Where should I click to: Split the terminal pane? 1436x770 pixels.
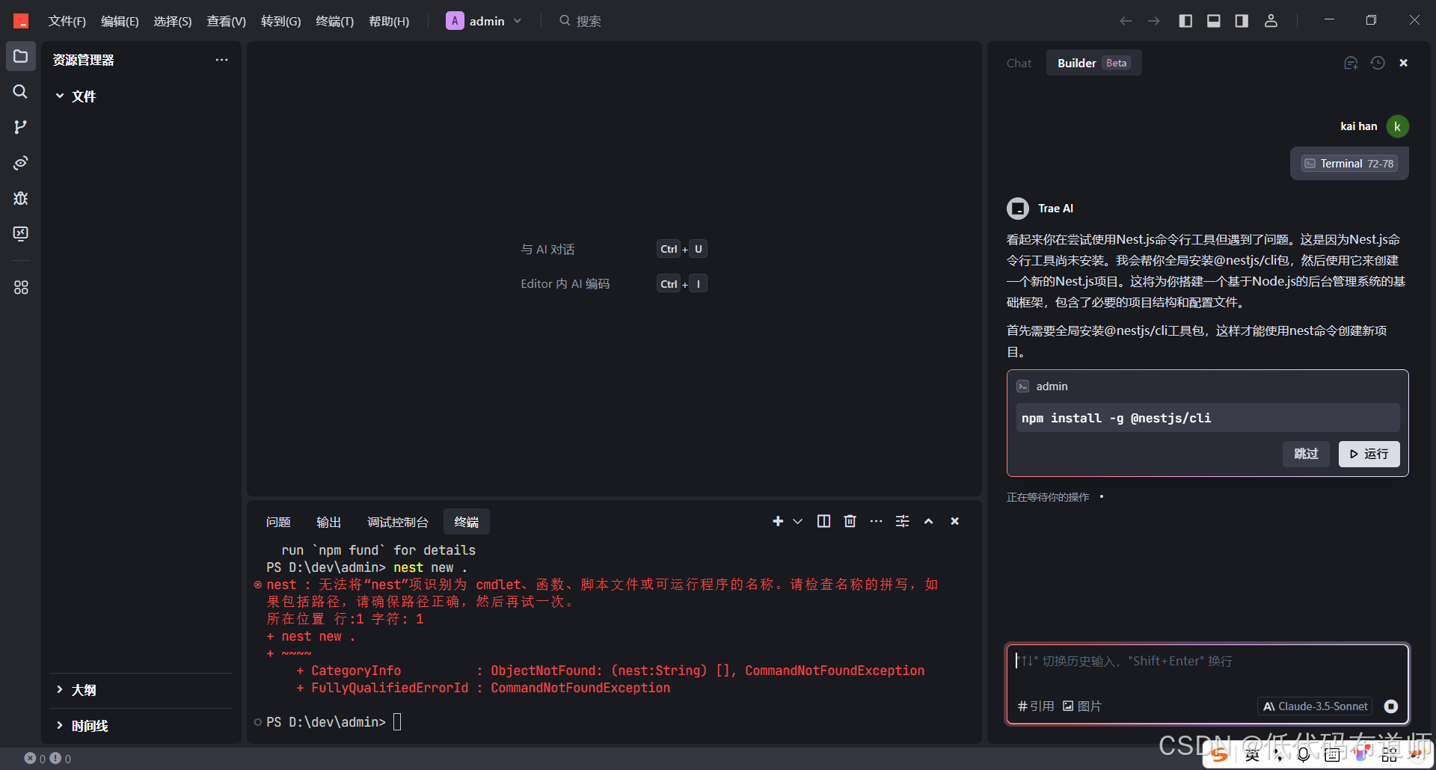823,521
